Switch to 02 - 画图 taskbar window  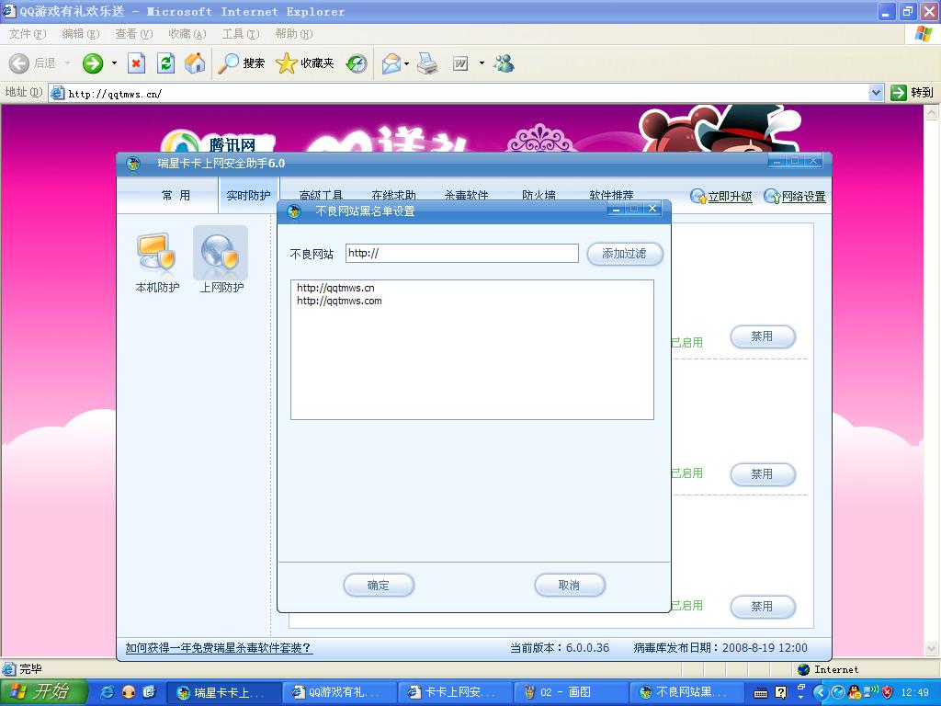coord(570,693)
